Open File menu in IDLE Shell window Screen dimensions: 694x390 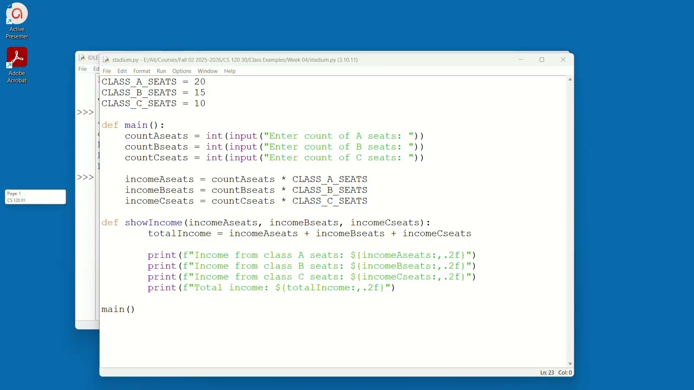(x=82, y=69)
